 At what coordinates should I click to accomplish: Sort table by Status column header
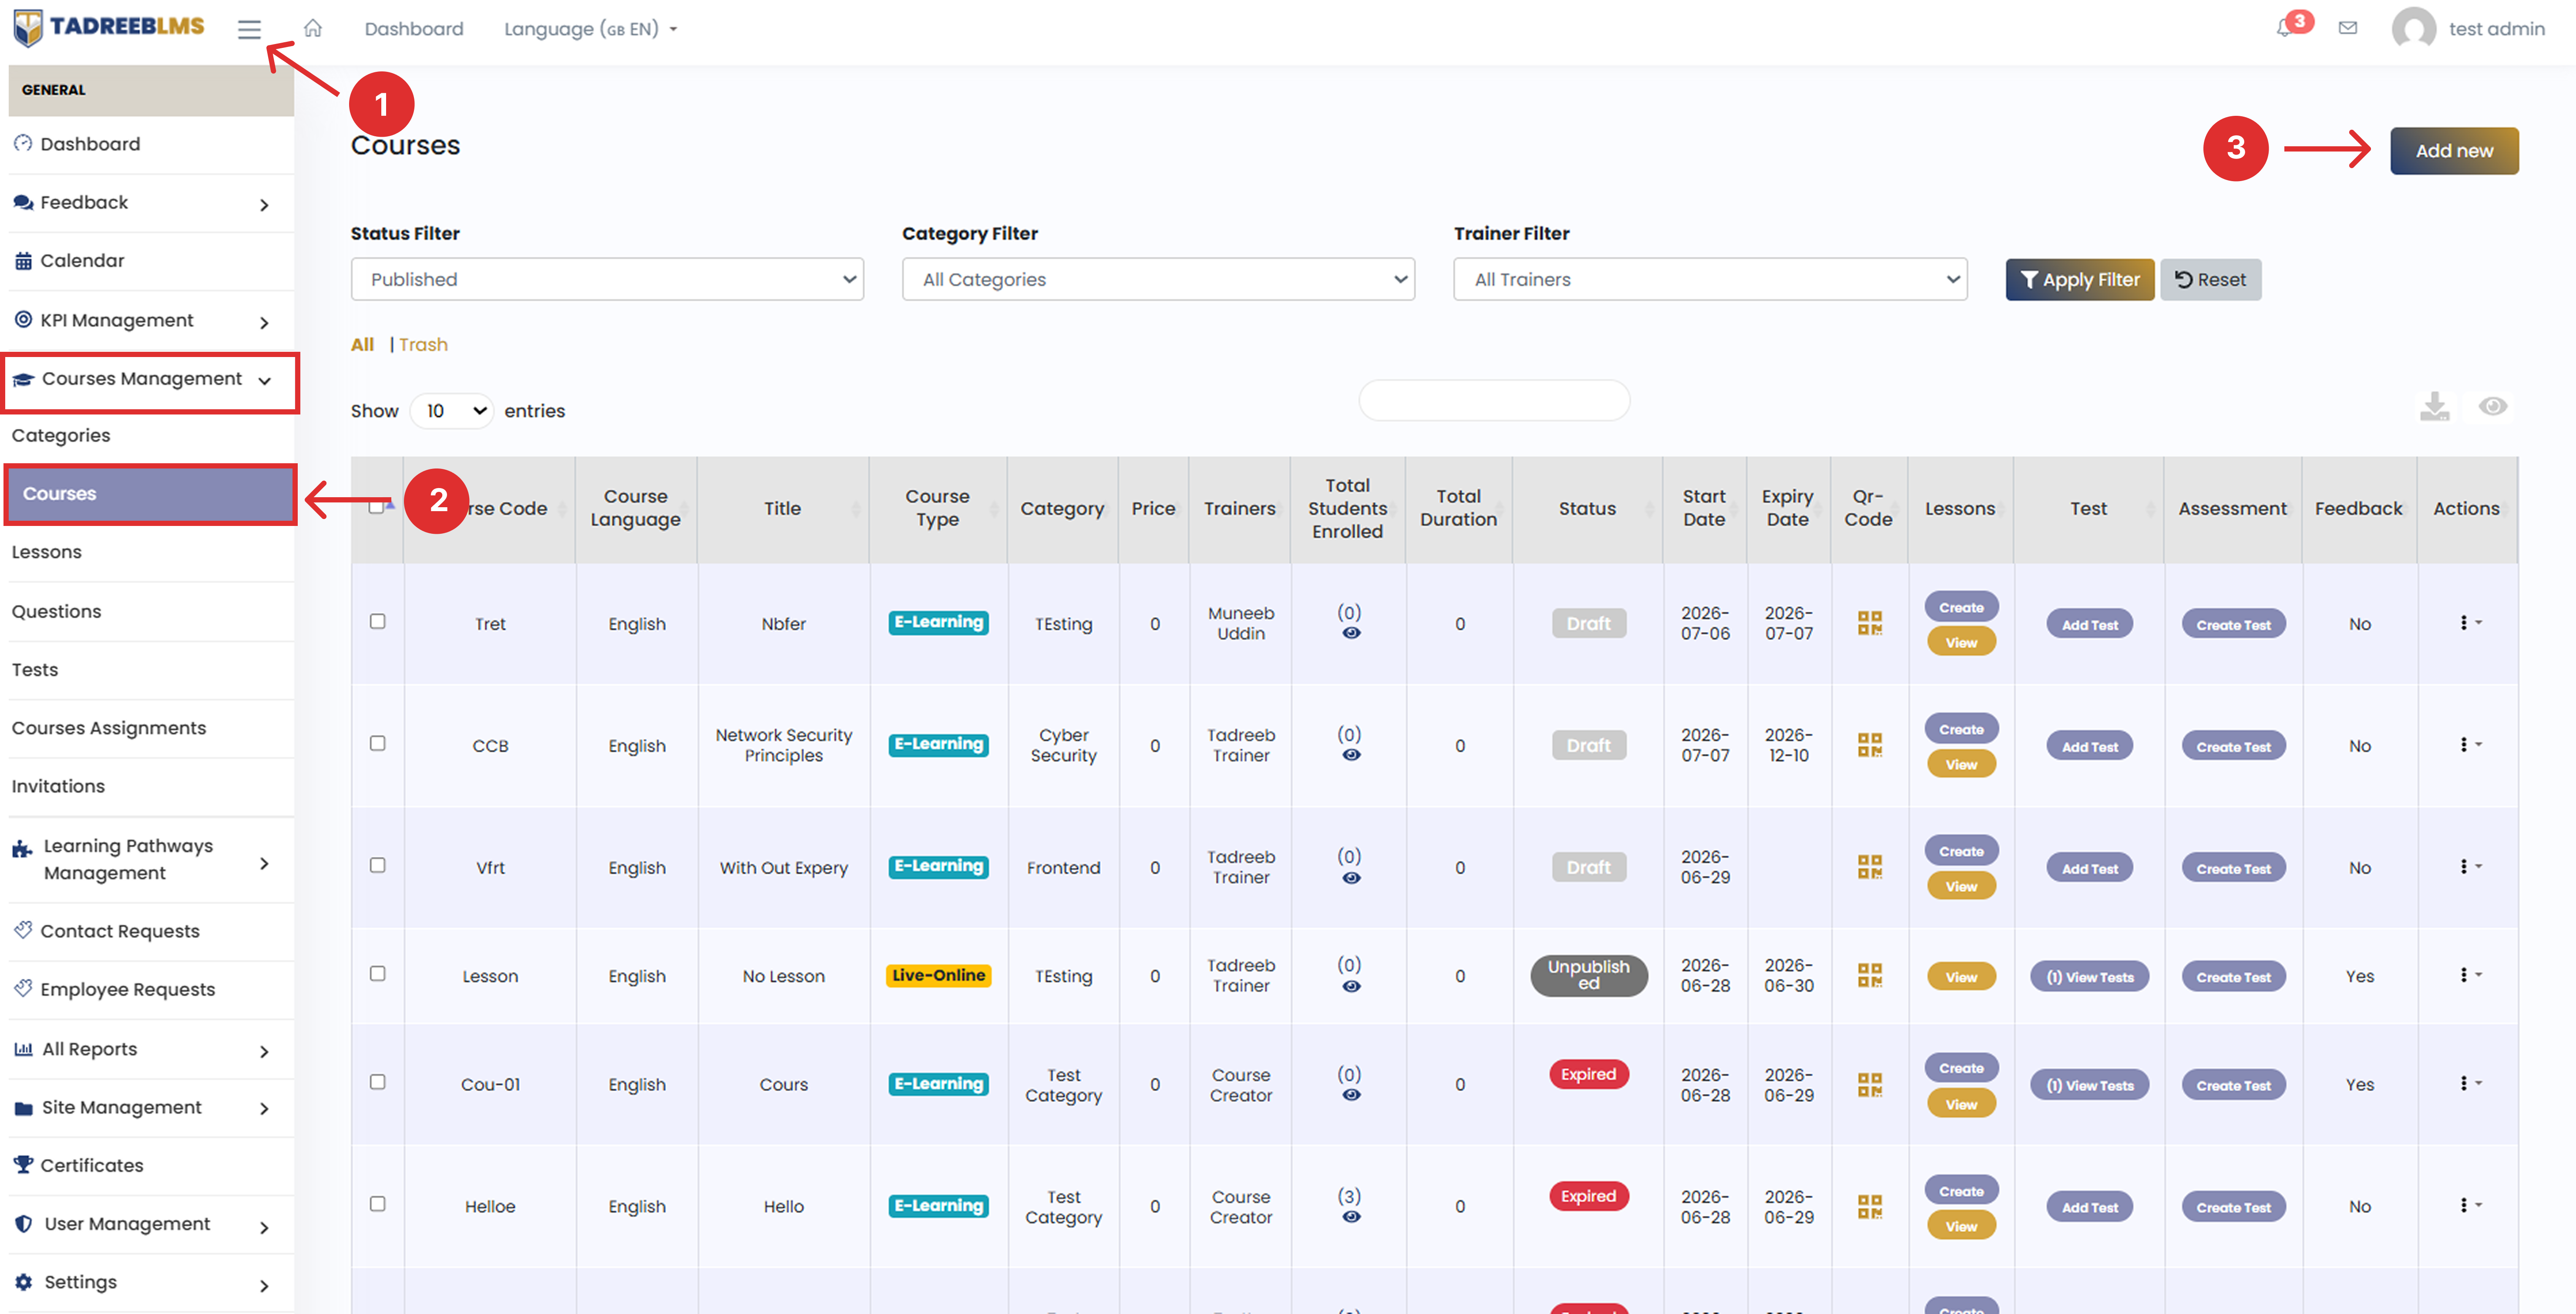[x=1587, y=509]
